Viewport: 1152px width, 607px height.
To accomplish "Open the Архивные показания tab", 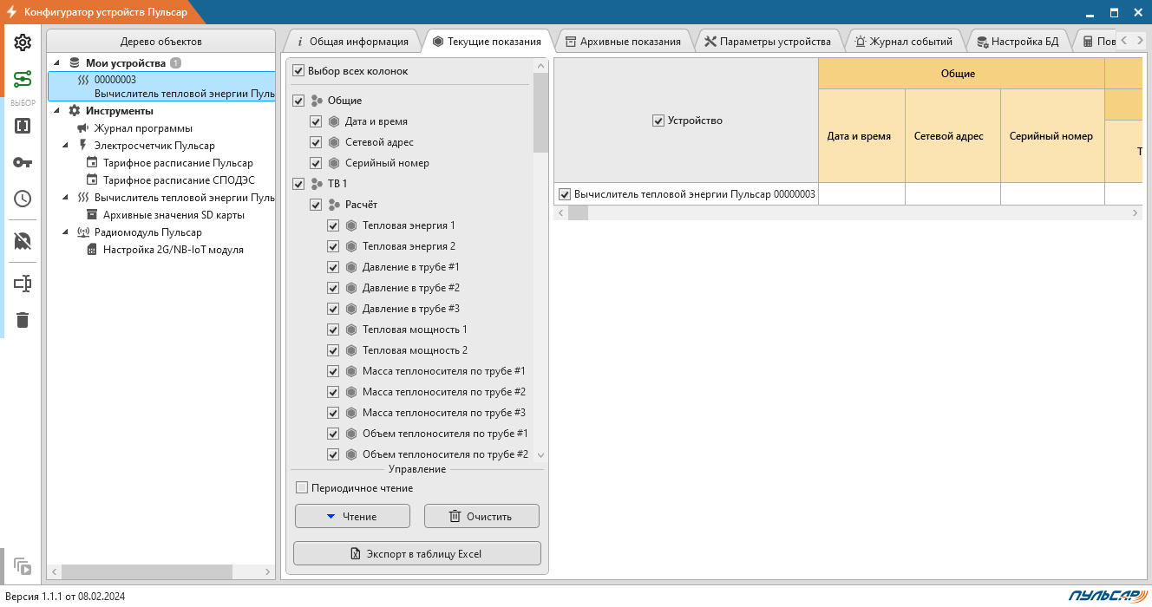I will click(x=623, y=41).
